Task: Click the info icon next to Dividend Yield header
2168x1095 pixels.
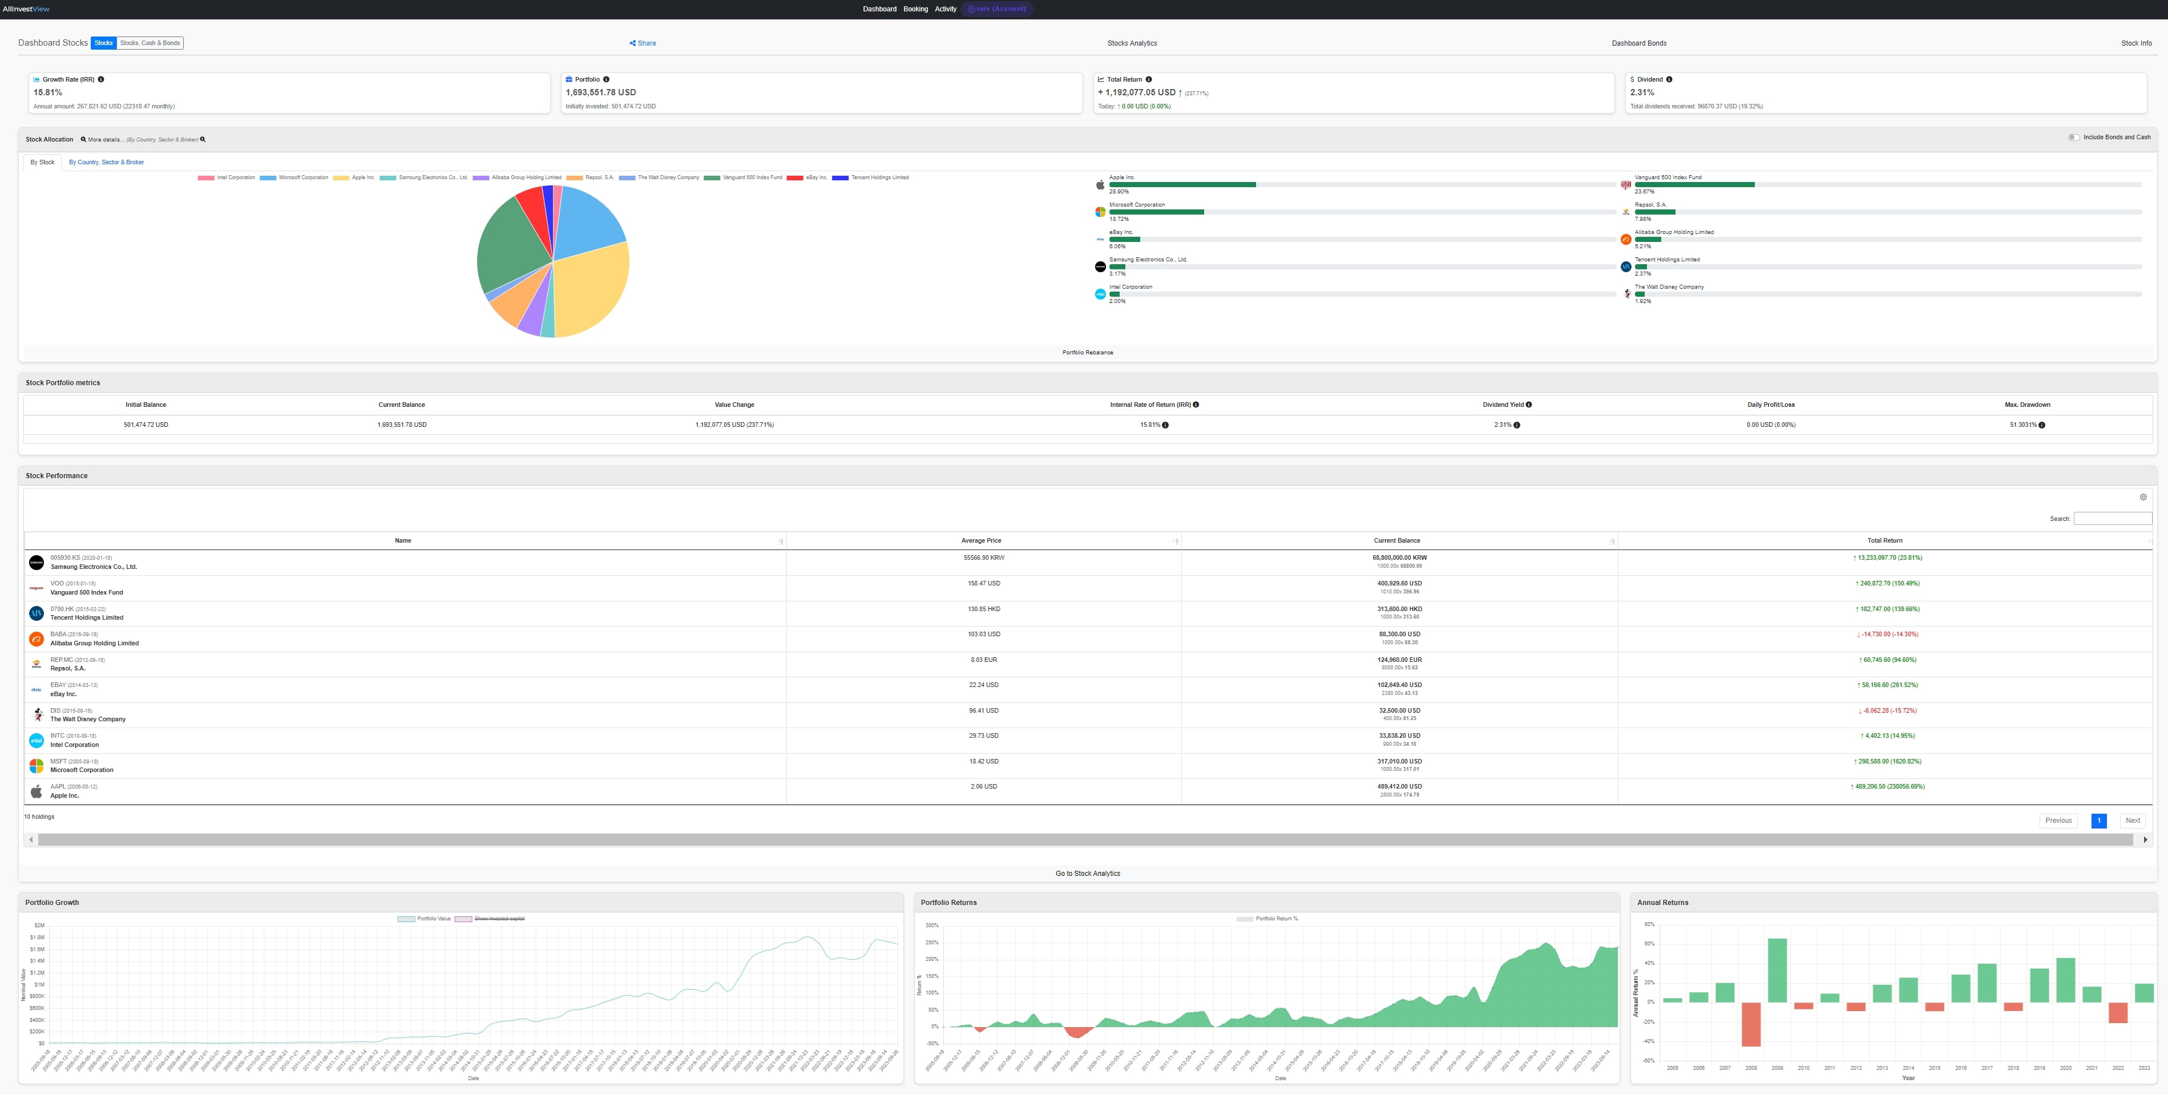Action: [x=1528, y=405]
